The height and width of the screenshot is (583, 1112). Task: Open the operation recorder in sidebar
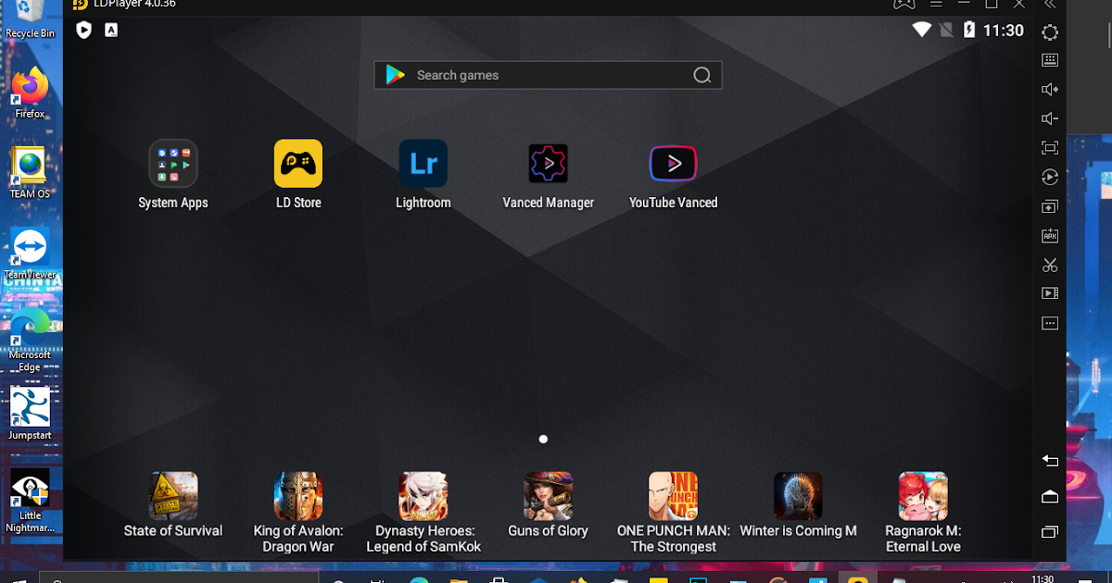point(1050,177)
